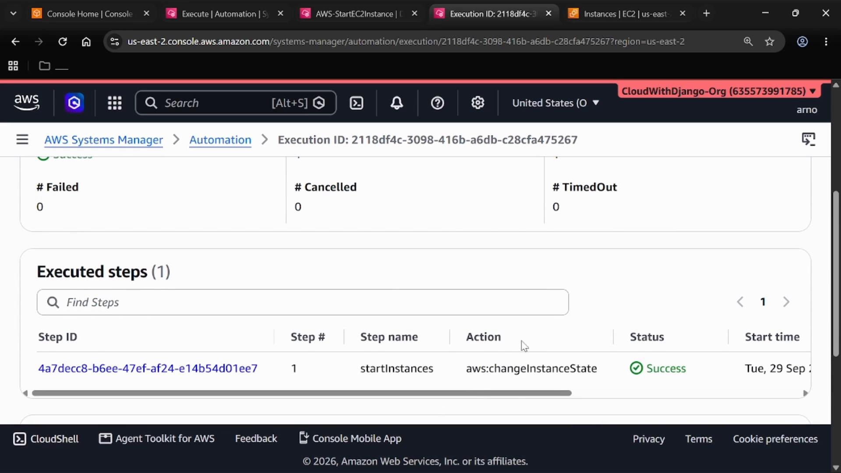This screenshot has height=473, width=841.
Task: Click the Amazon Q assistant icon
Action: (74, 103)
